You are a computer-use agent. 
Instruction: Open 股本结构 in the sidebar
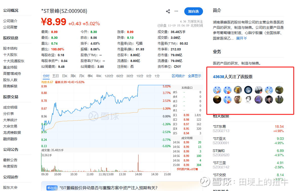[x=10, y=48]
